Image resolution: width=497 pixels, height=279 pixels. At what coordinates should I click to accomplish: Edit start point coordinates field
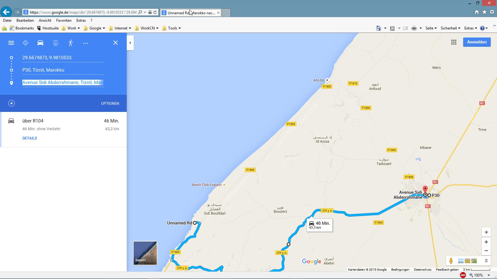coord(63,58)
